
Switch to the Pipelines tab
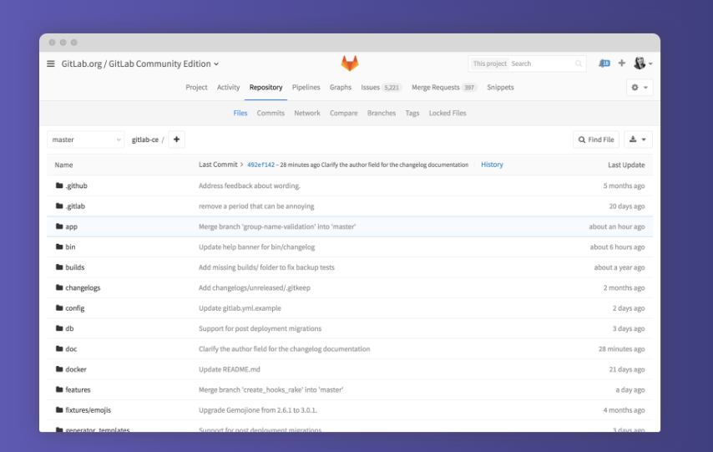click(306, 88)
